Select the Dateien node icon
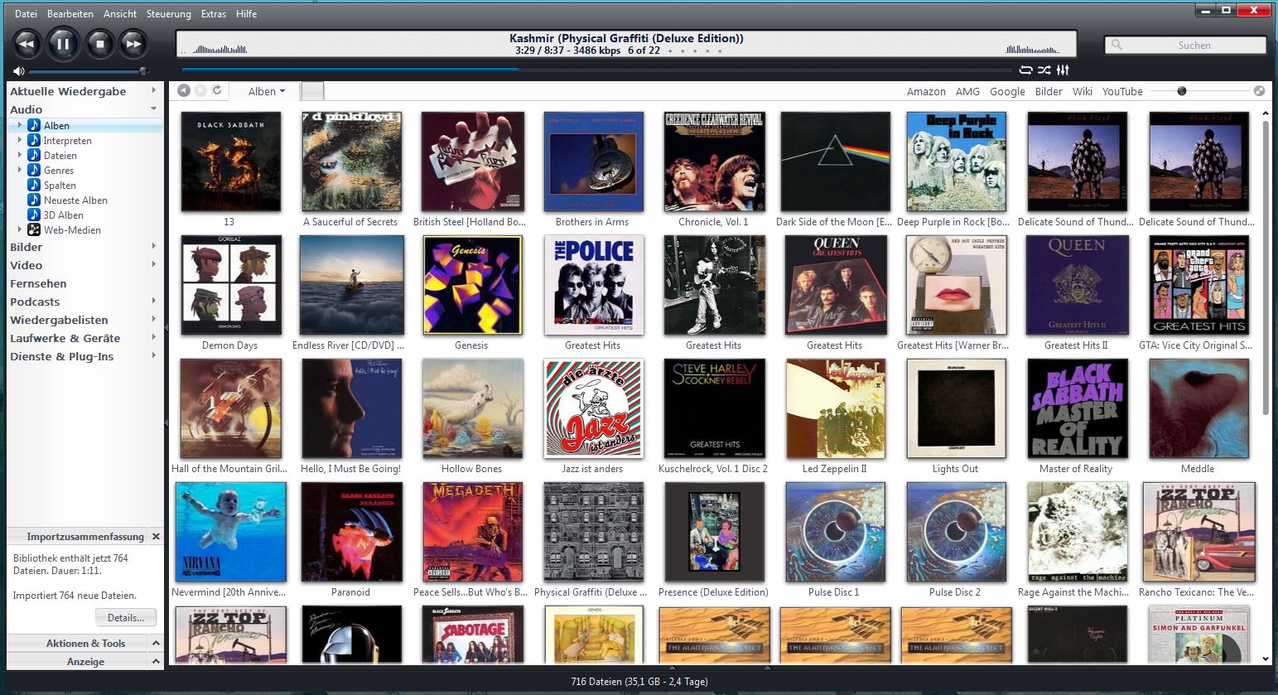This screenshot has width=1278, height=695. (34, 156)
